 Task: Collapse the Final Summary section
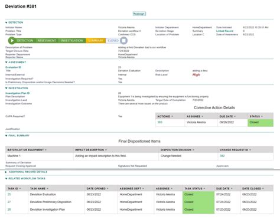6,136
